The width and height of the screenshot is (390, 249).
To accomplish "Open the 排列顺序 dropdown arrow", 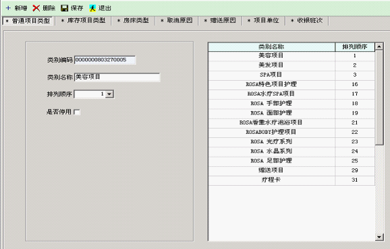I will point(109,94).
